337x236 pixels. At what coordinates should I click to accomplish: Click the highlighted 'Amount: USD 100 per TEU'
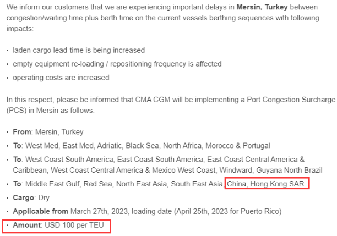(x=58, y=225)
